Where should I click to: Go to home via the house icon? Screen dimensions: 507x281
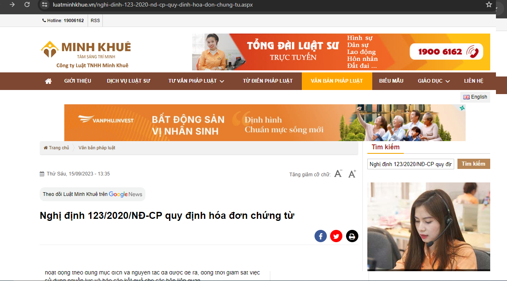coord(48,81)
